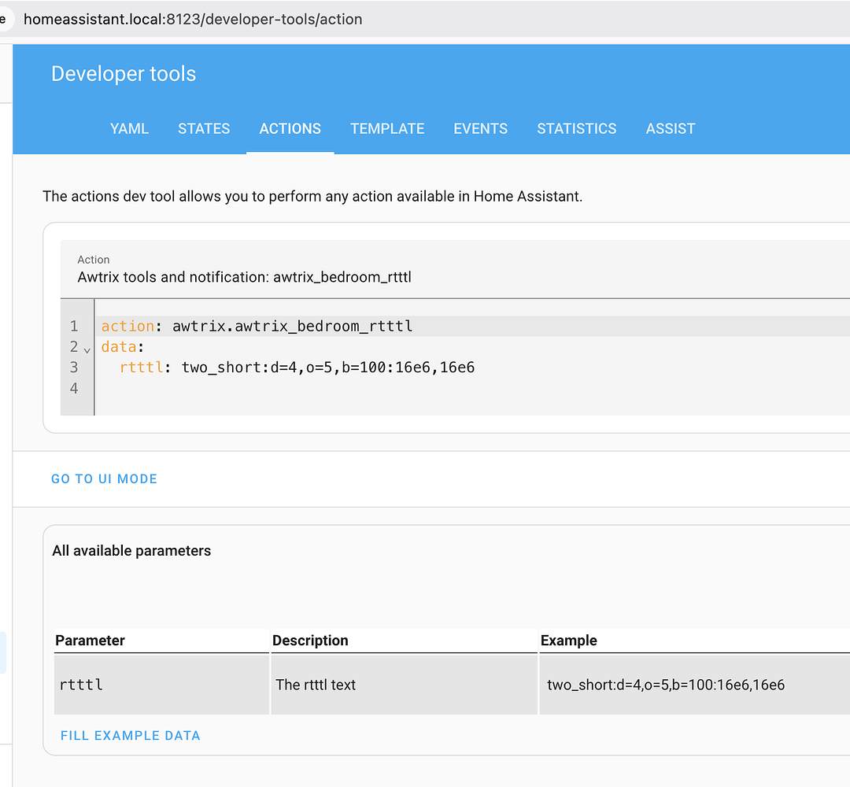Click the example value two_short in the table

(665, 685)
